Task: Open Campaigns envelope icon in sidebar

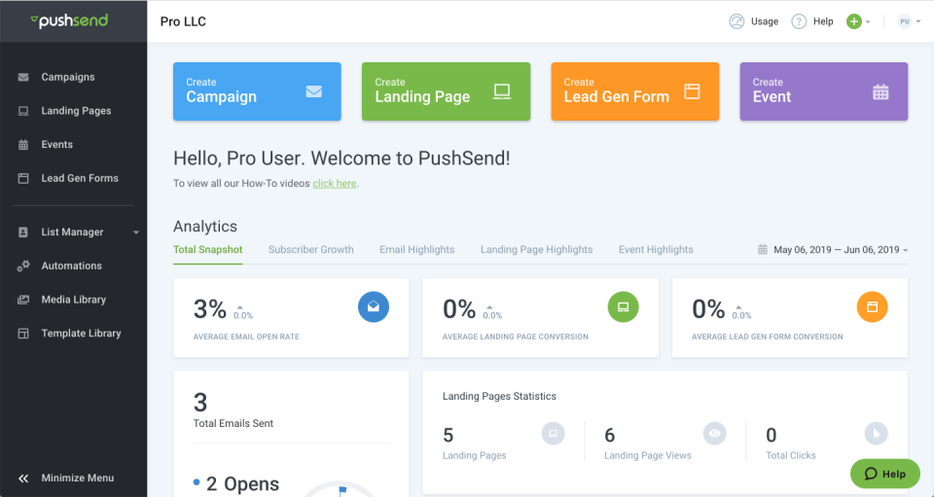Action: pos(23,78)
